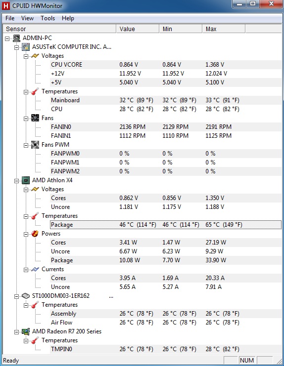Select the CPU VCORE voltage row
The image size is (284, 366).
166,65
